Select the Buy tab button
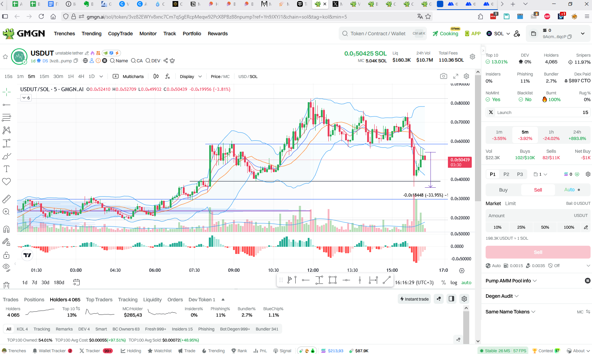 [503, 190]
